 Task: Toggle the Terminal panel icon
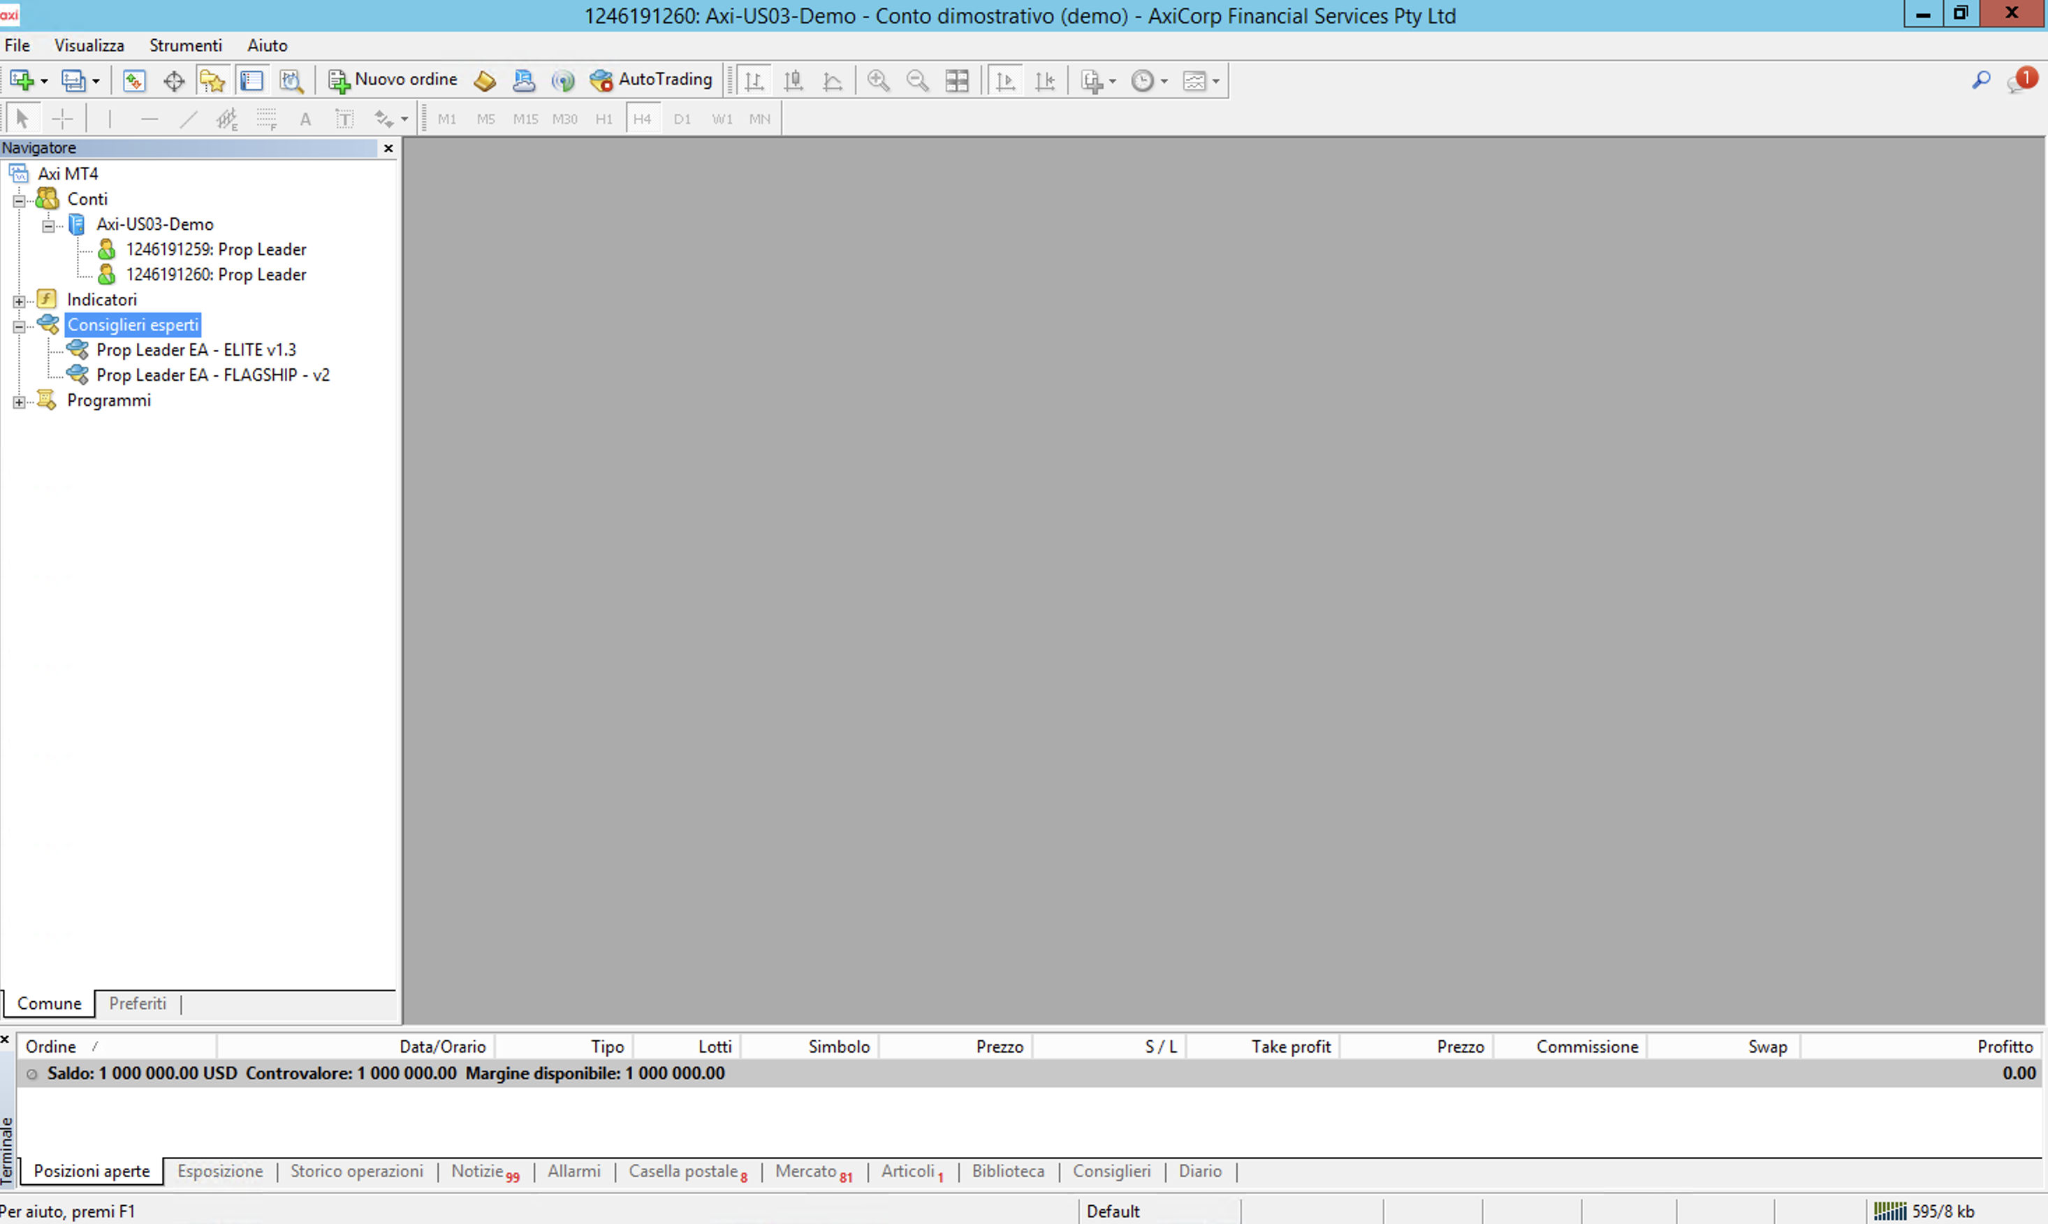tap(251, 80)
